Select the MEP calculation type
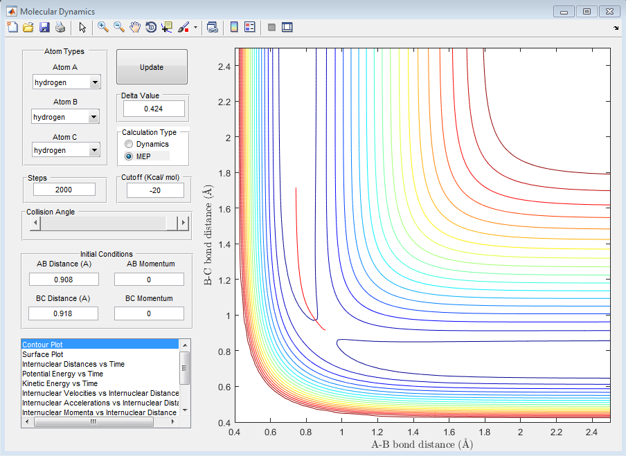The width and height of the screenshot is (626, 456). tap(129, 156)
